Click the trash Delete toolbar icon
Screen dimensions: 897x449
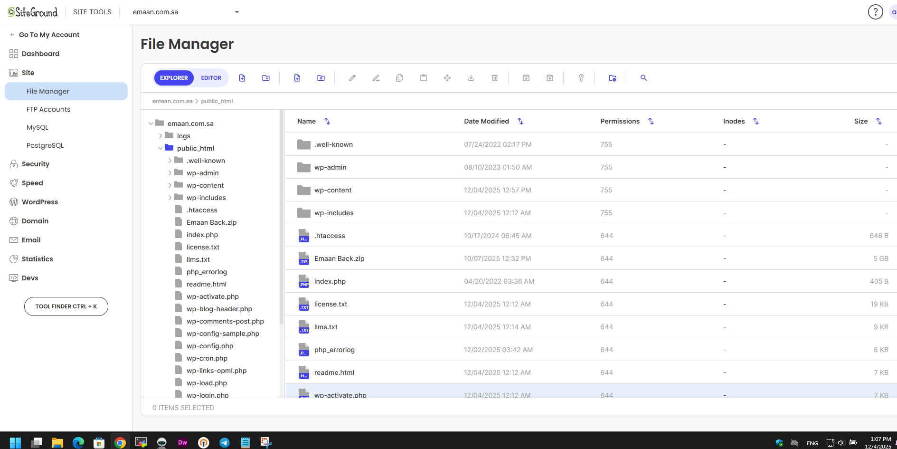click(494, 78)
